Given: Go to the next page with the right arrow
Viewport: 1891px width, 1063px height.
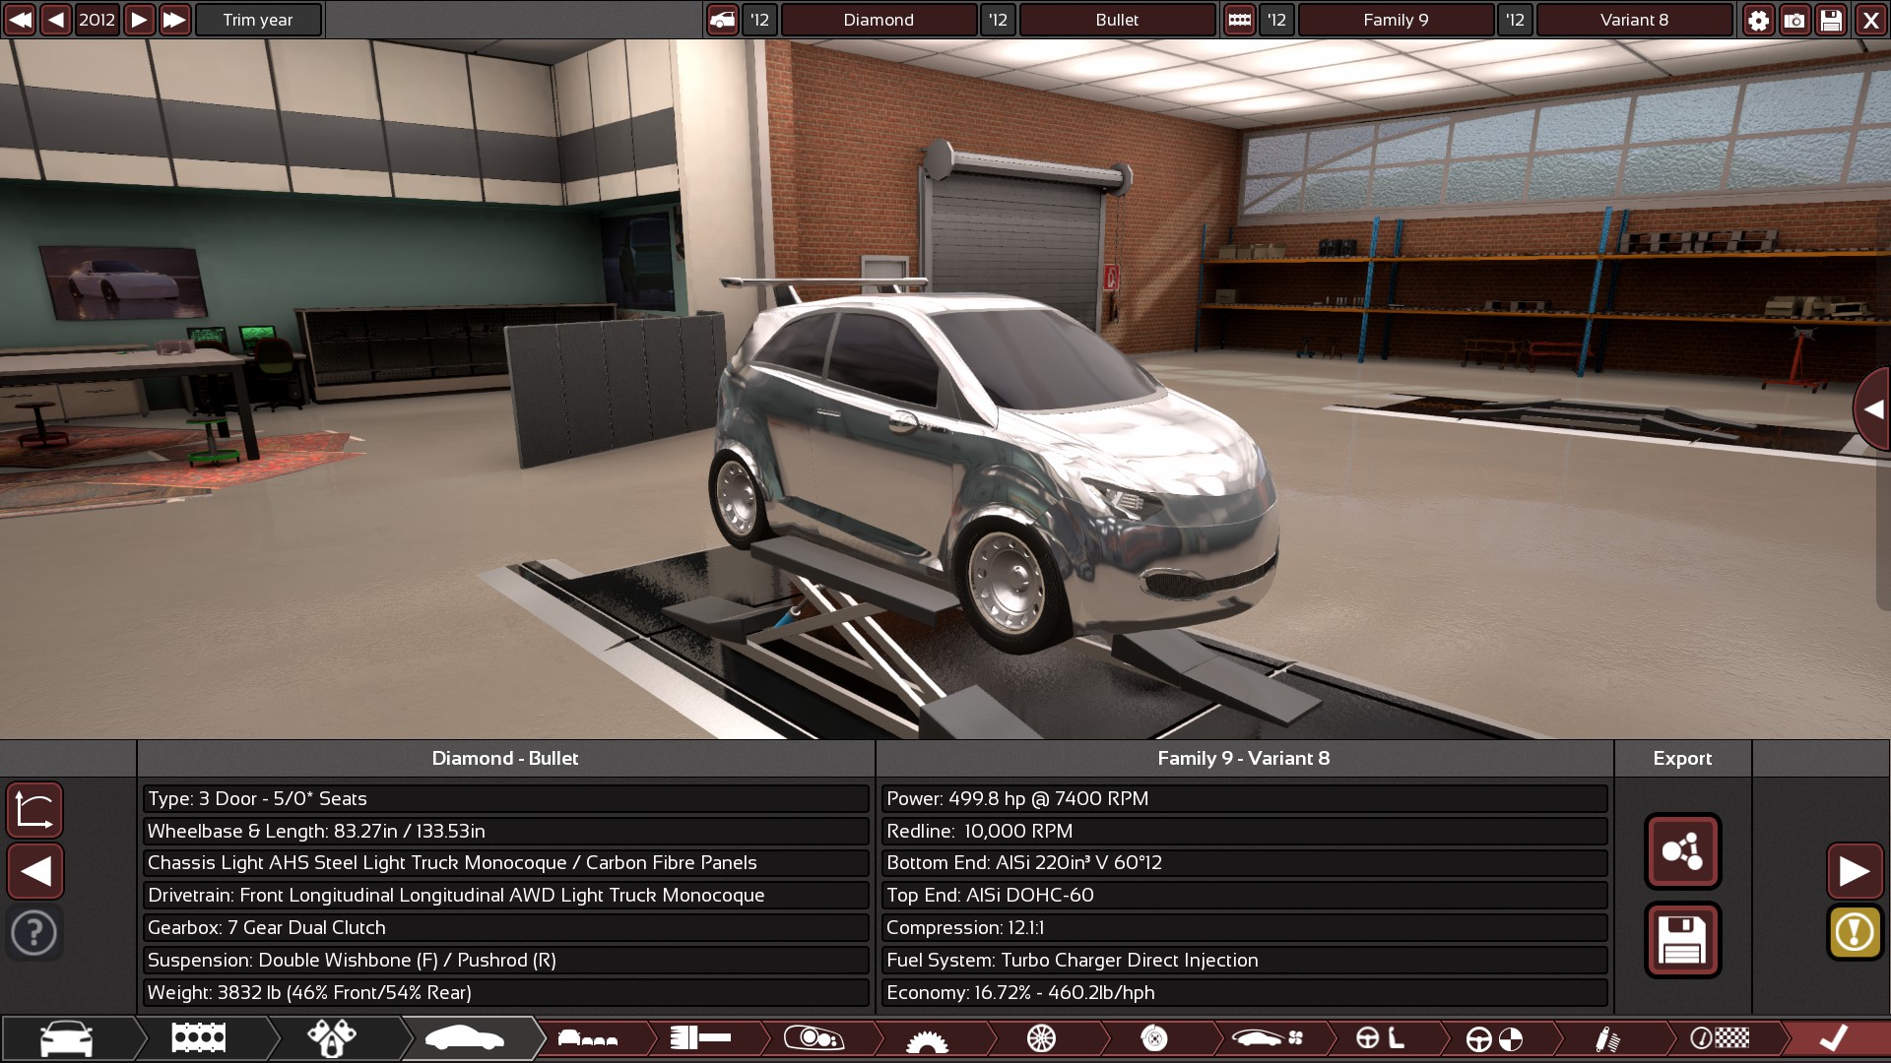Looking at the screenshot, I should click(x=1855, y=871).
